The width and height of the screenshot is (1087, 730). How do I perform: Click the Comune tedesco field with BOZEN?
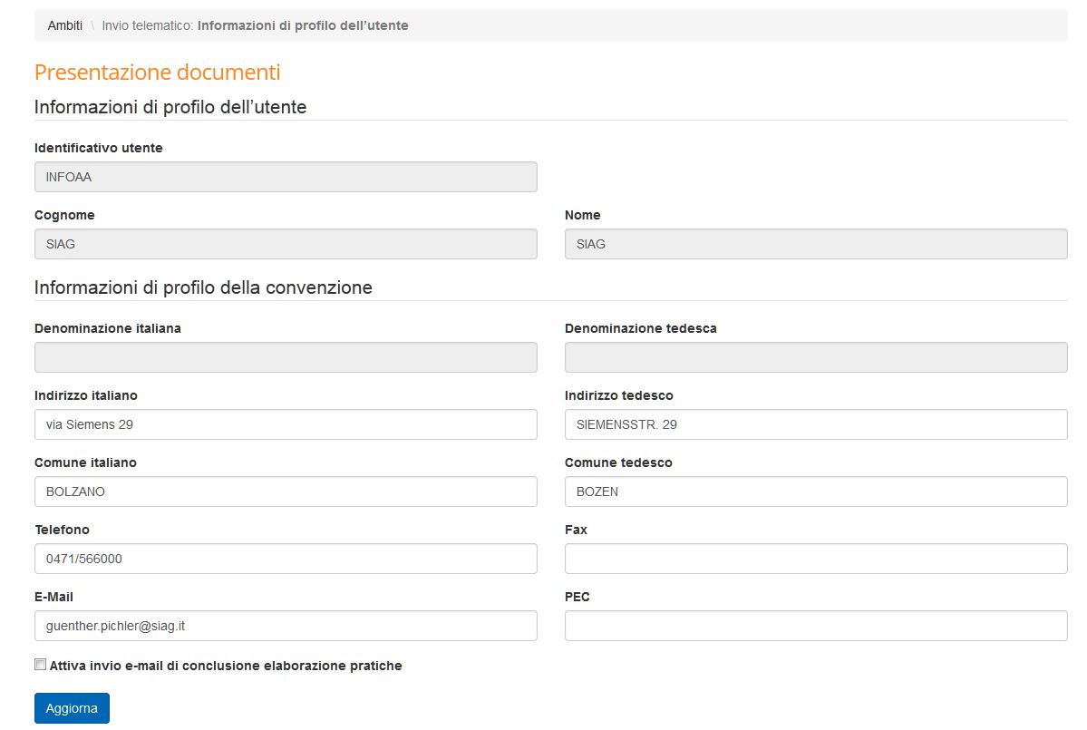tap(815, 492)
